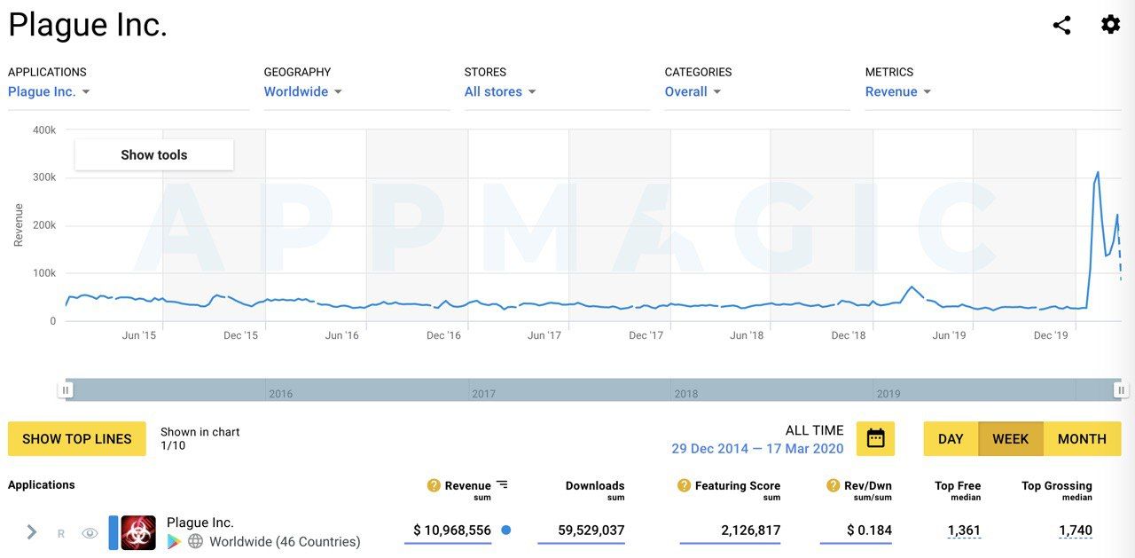Open the Geography Worldwide dropdown
1135x558 pixels.
[303, 91]
